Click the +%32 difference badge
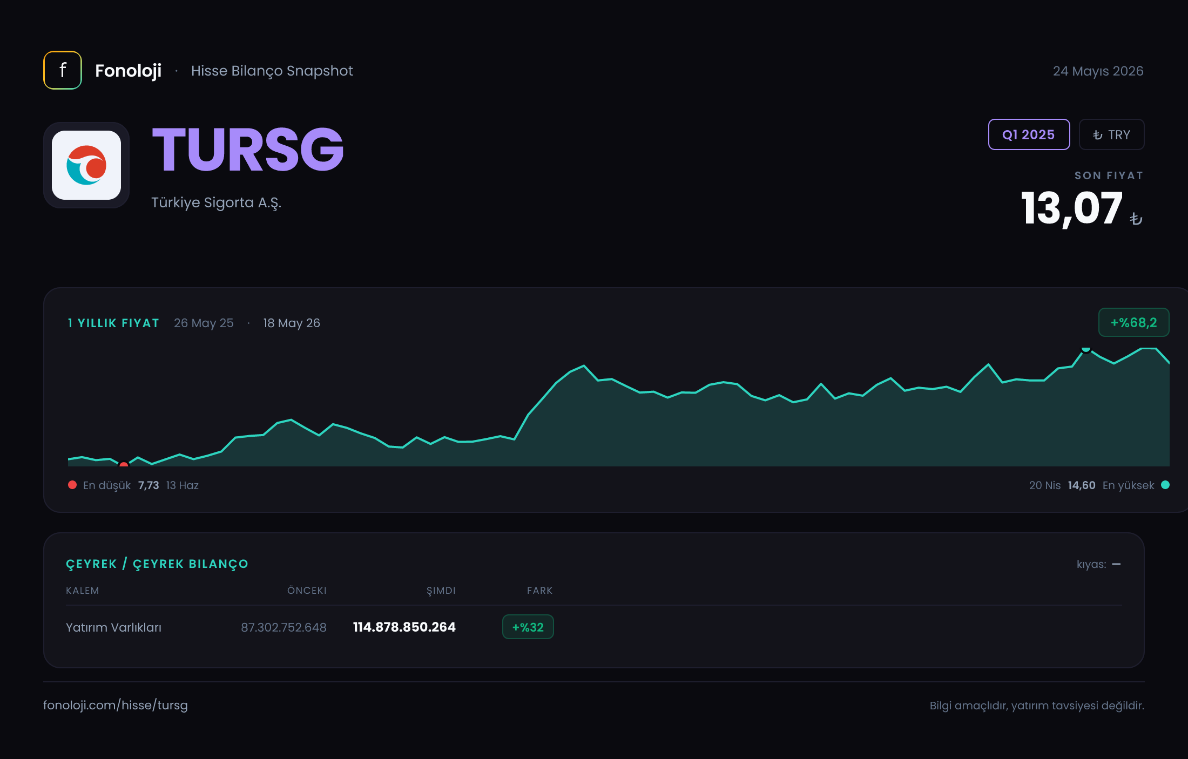 point(528,627)
